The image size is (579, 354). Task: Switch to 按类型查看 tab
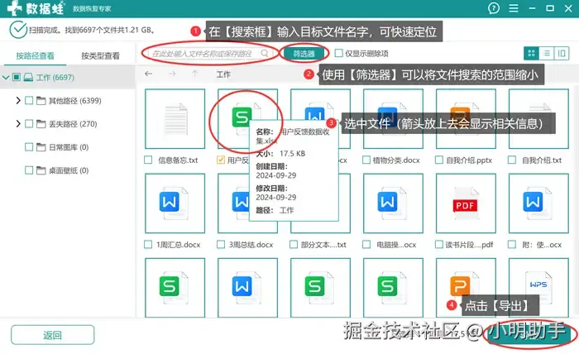pos(100,55)
